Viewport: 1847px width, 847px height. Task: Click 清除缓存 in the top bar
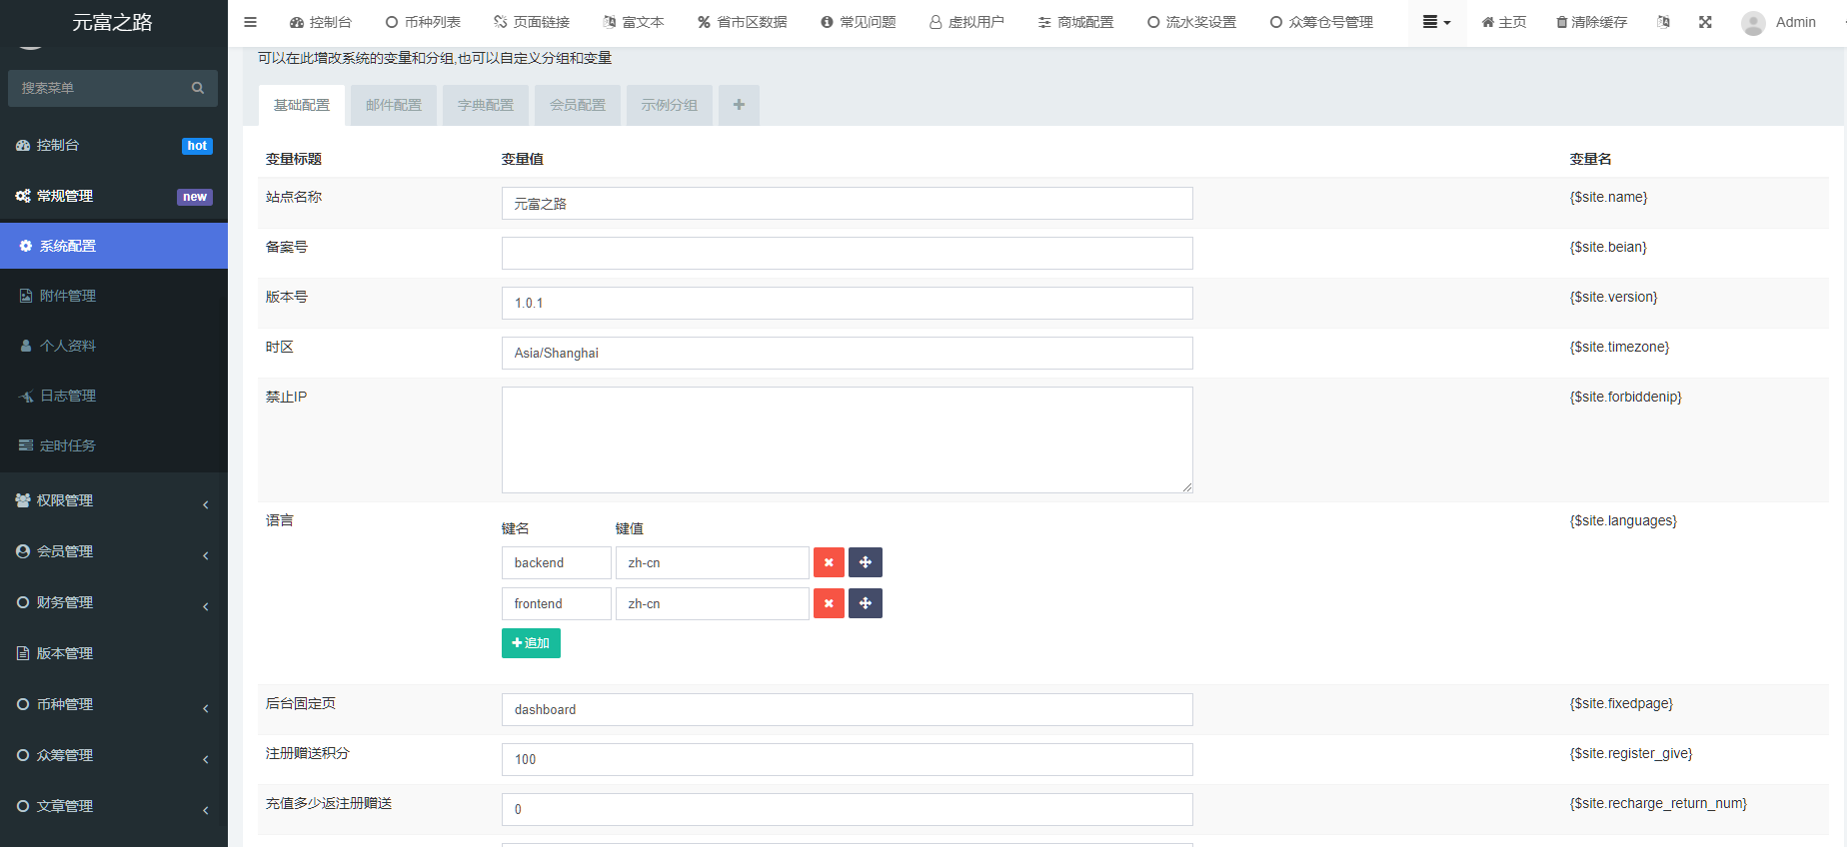(1591, 22)
